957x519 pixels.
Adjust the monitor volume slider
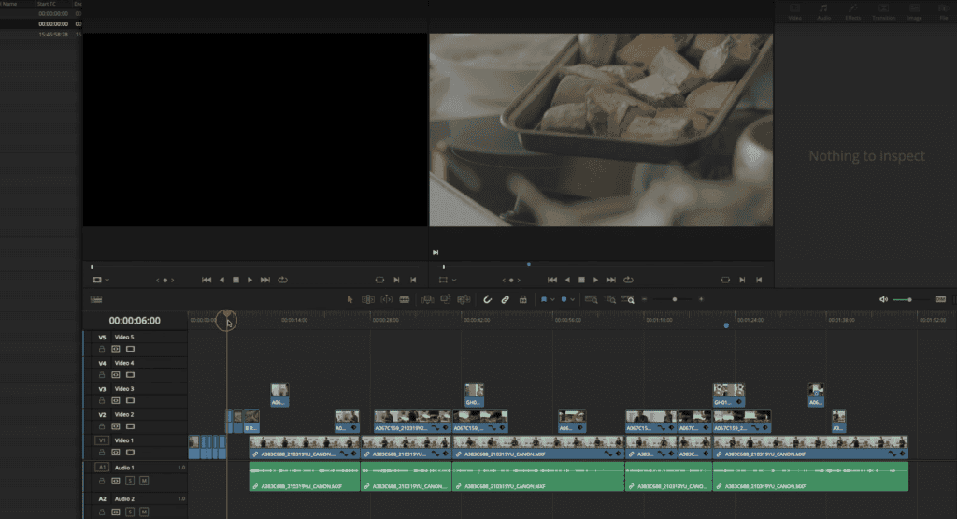(909, 299)
